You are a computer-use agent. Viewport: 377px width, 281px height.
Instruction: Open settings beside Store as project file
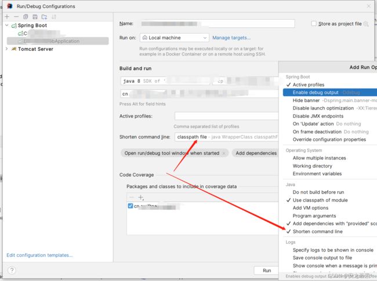(366, 24)
